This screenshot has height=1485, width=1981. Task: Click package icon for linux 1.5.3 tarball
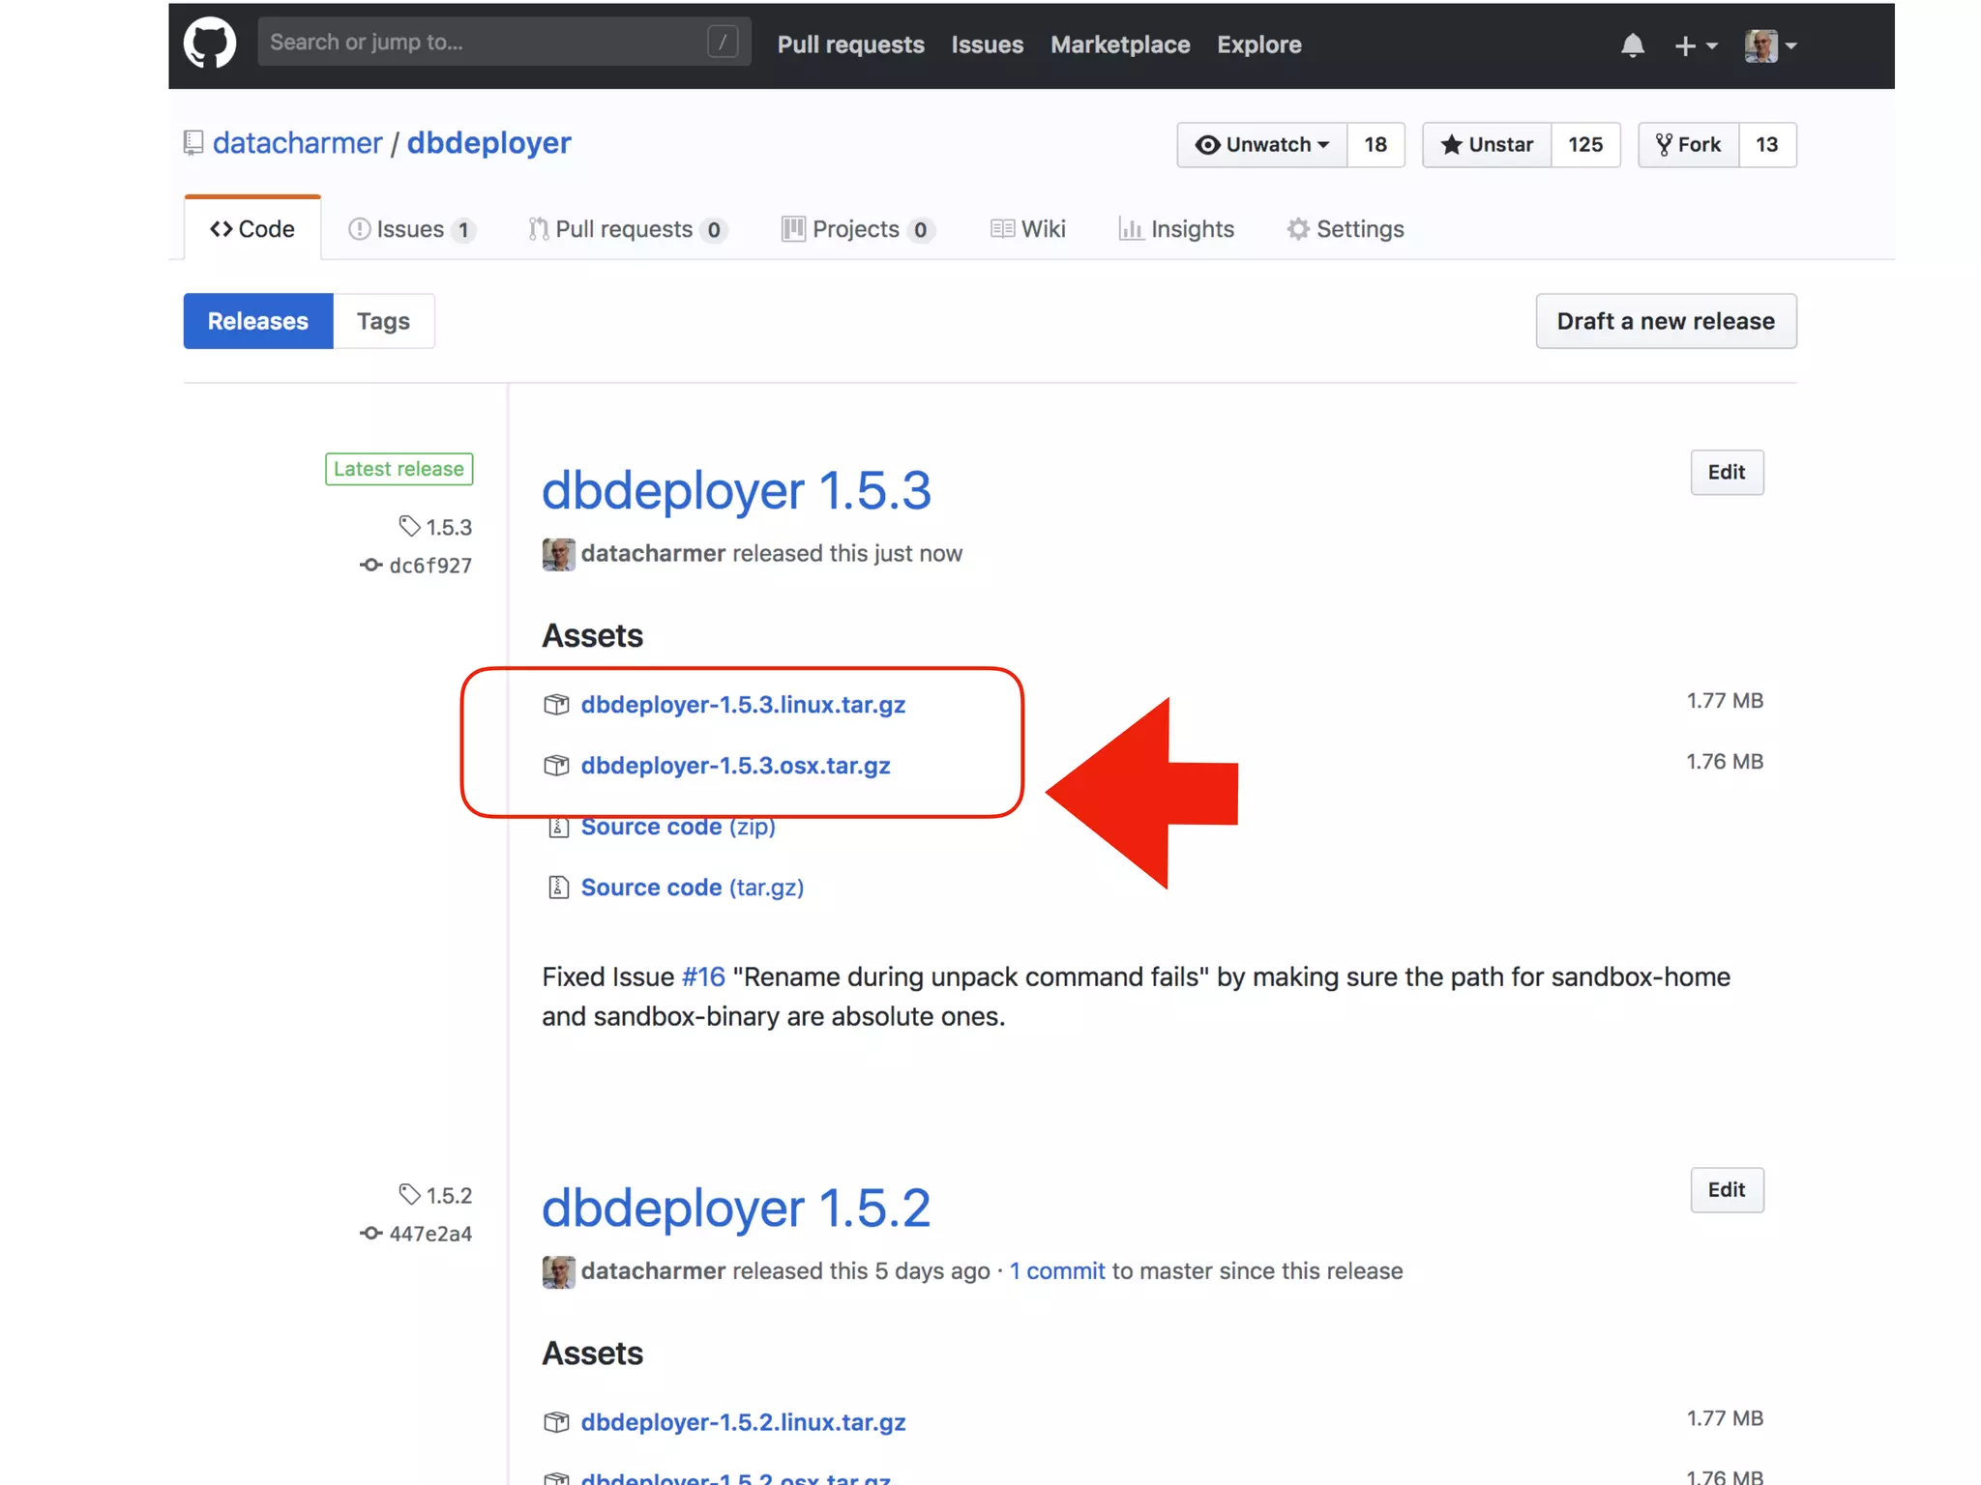tap(556, 705)
